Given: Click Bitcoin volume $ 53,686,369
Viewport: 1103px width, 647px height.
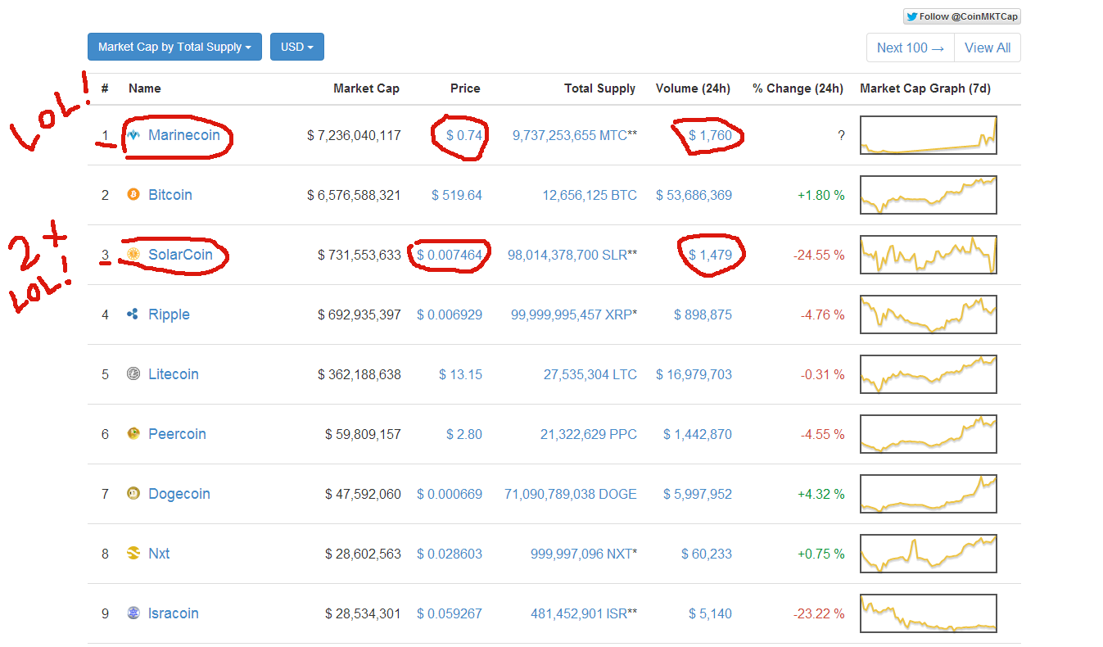Looking at the screenshot, I should 694,195.
